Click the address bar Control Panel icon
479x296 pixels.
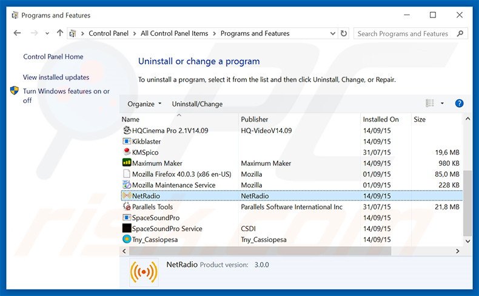[x=73, y=33]
